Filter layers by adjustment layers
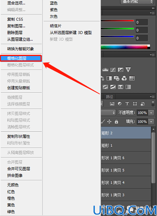 point(120,104)
